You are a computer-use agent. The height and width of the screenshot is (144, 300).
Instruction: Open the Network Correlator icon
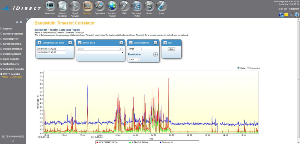coord(62,6)
